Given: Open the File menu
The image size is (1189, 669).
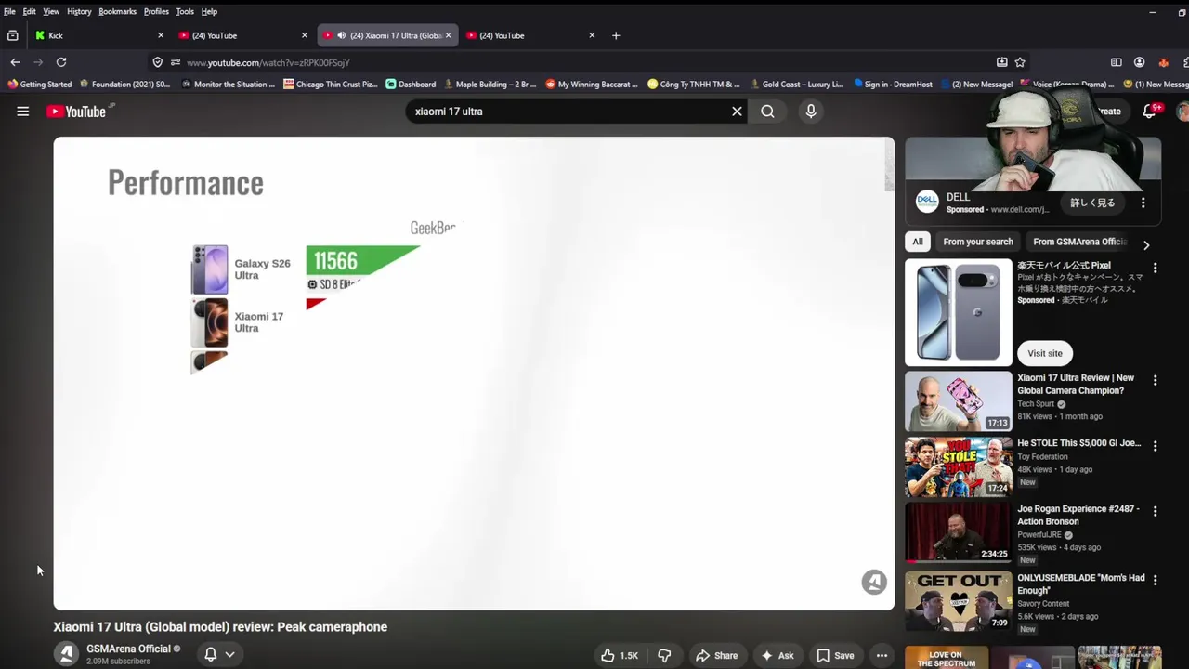Looking at the screenshot, I should coord(9,11).
